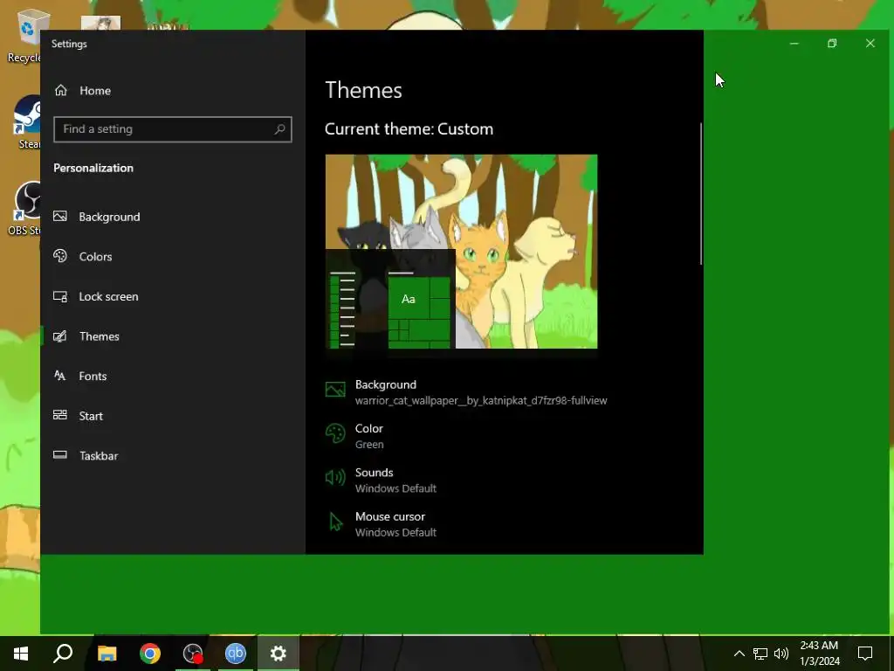Click the Start tiles icon in the sidebar

60,415
